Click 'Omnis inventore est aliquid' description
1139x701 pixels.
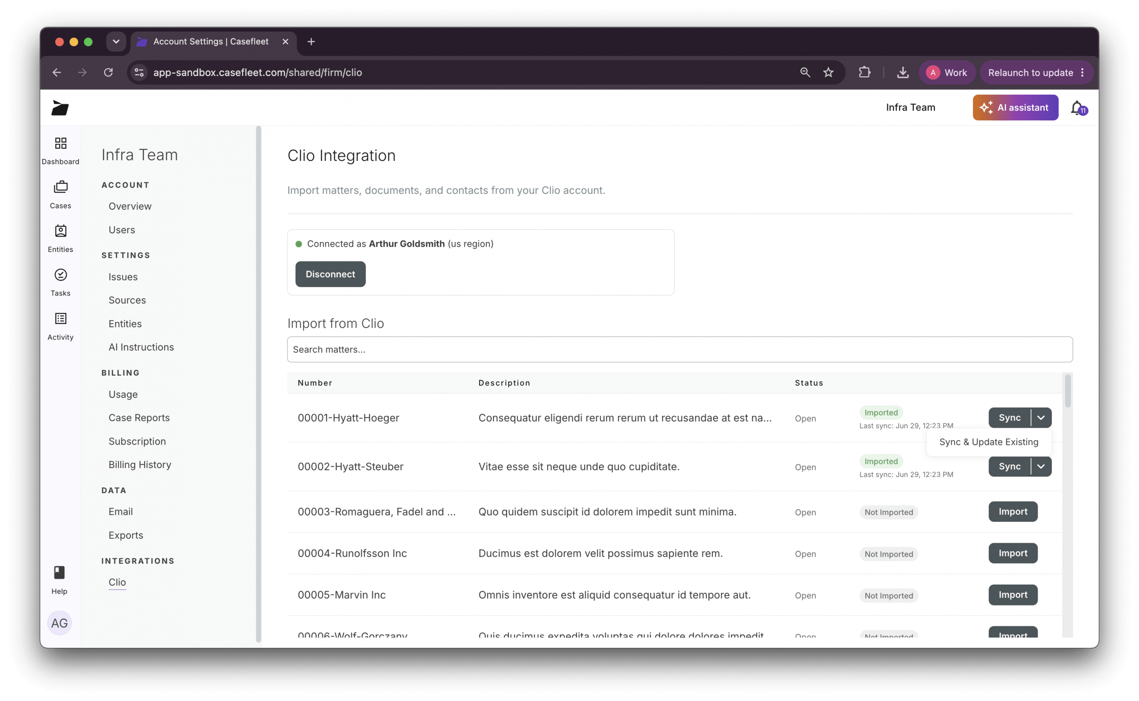click(614, 595)
